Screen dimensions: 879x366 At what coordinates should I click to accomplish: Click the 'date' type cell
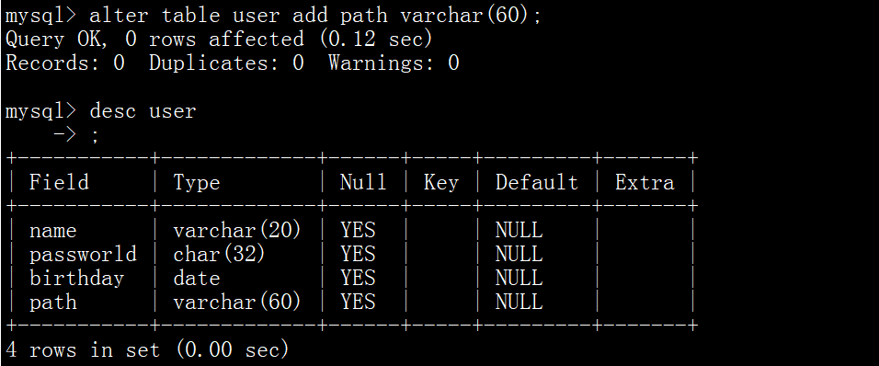click(x=196, y=279)
